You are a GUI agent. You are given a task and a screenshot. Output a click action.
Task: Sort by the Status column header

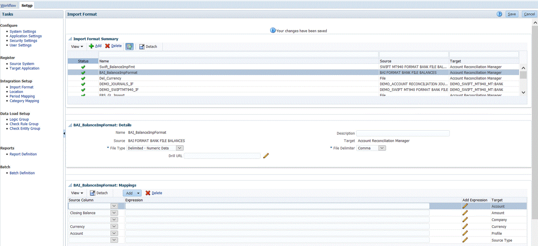(x=83, y=61)
